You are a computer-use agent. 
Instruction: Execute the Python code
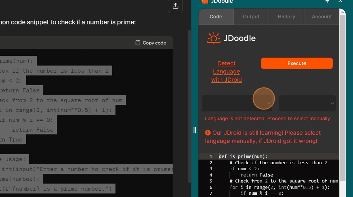tap(297, 63)
